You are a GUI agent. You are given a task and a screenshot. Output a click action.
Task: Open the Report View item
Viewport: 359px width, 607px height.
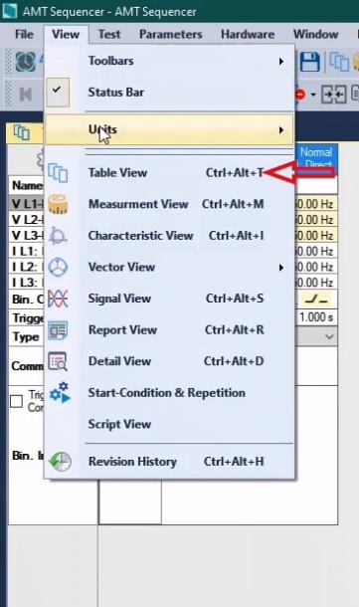point(169,329)
